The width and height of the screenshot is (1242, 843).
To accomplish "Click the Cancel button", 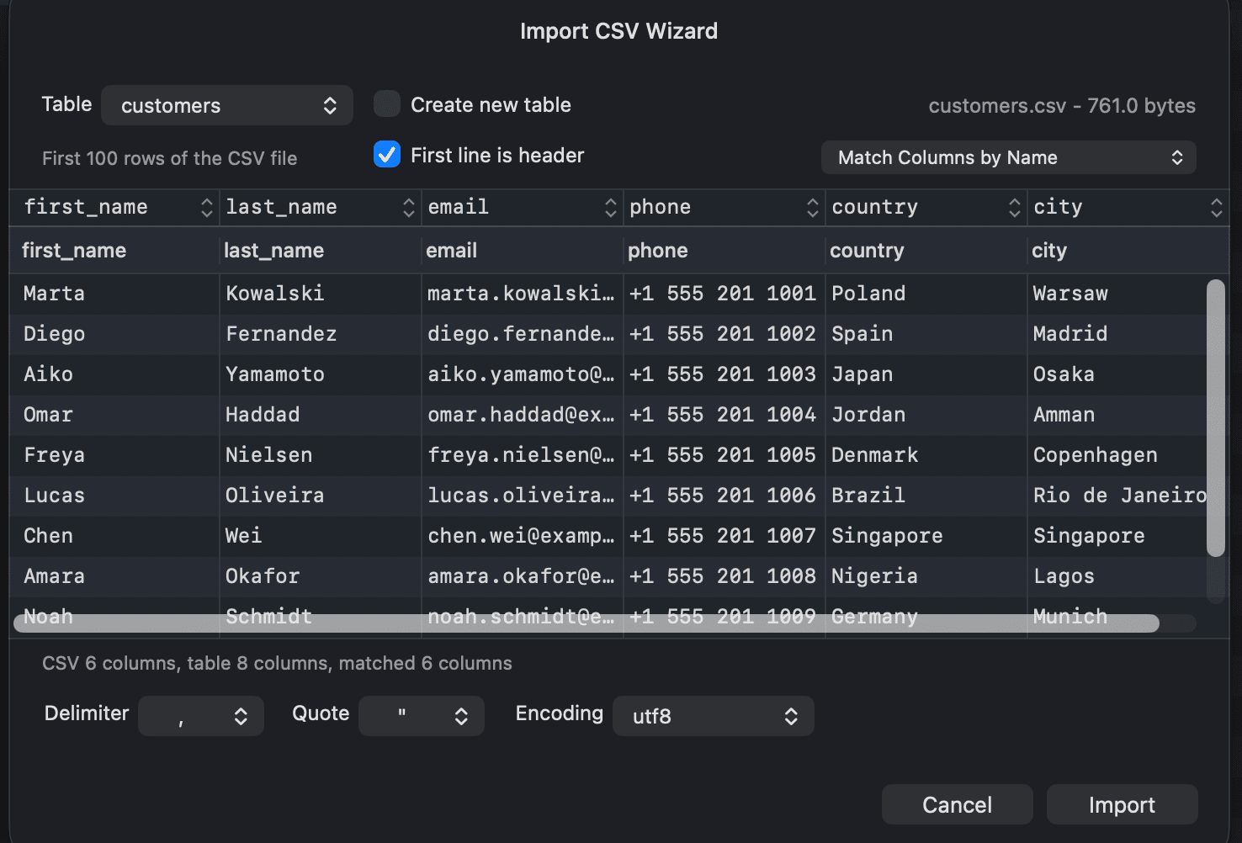I will pos(957,804).
